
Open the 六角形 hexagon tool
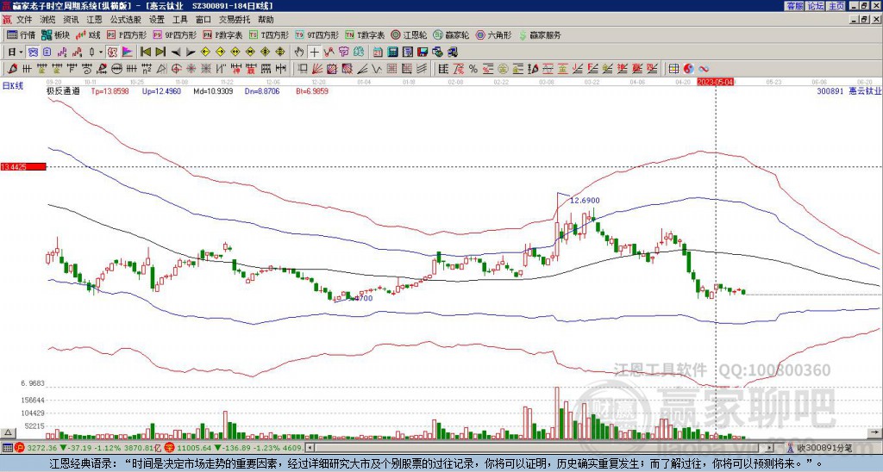click(x=493, y=34)
